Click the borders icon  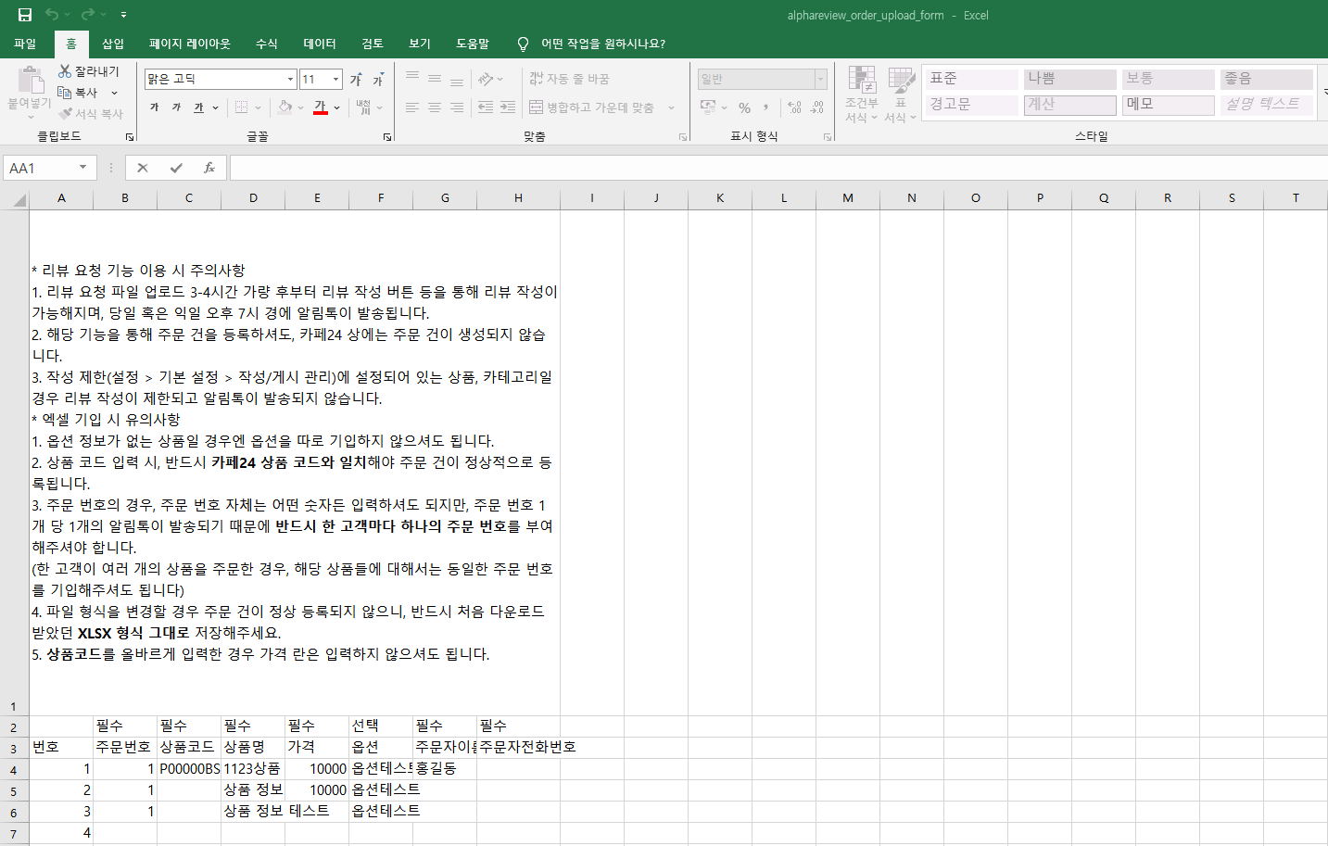coord(241,107)
